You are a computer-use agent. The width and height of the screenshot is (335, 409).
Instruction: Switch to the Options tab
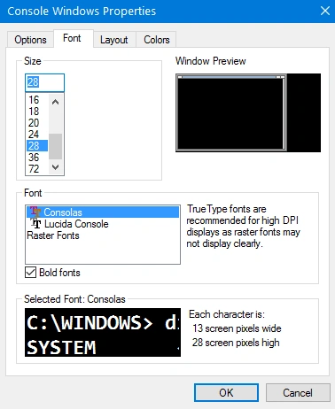[x=30, y=40]
